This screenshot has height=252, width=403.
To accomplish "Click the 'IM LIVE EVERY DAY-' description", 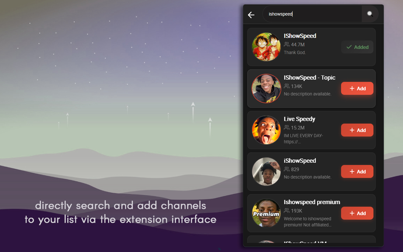I will pyautogui.click(x=304, y=139).
